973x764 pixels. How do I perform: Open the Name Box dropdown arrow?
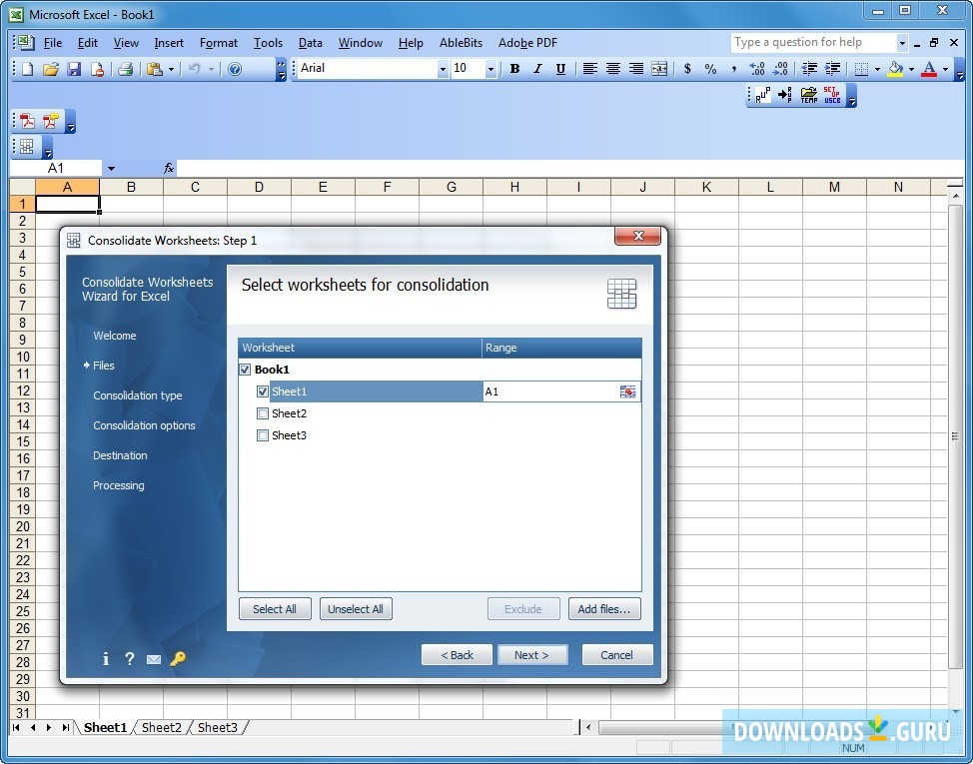pos(111,168)
